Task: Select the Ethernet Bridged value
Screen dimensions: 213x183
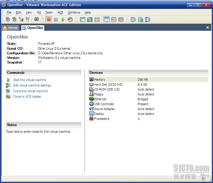Action: coord(143,99)
